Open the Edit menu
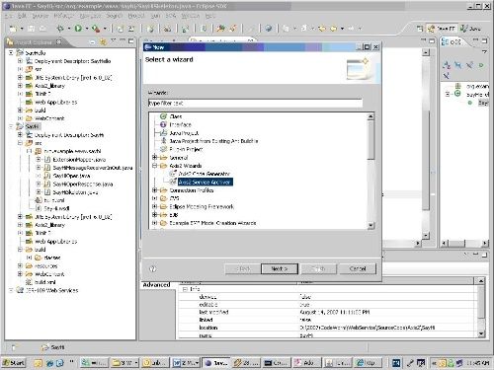This screenshot has width=494, height=370. (22, 16)
